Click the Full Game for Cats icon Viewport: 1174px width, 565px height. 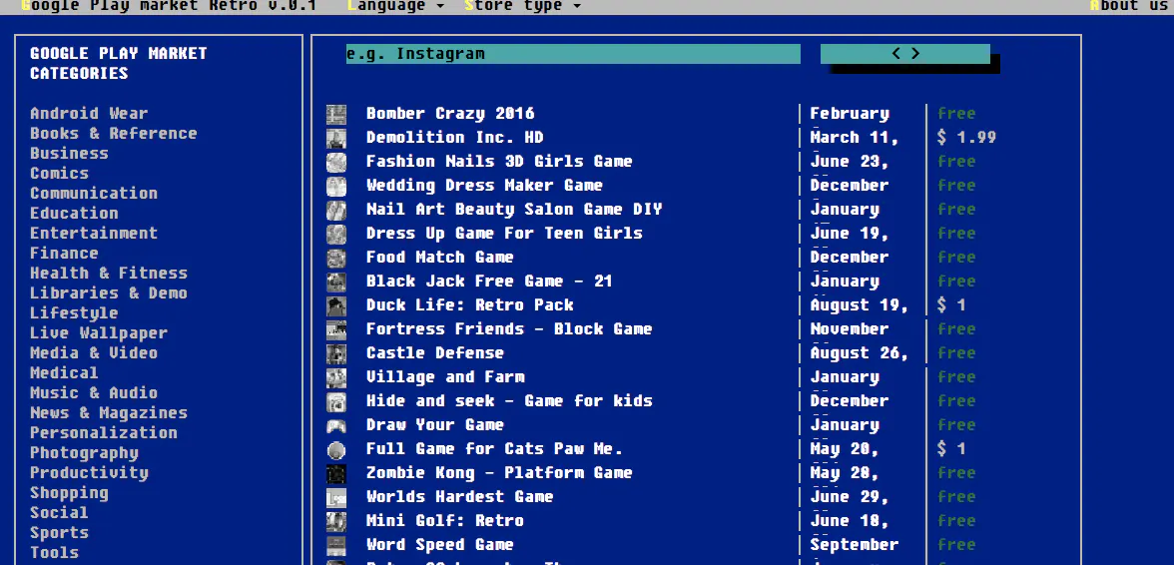point(336,450)
